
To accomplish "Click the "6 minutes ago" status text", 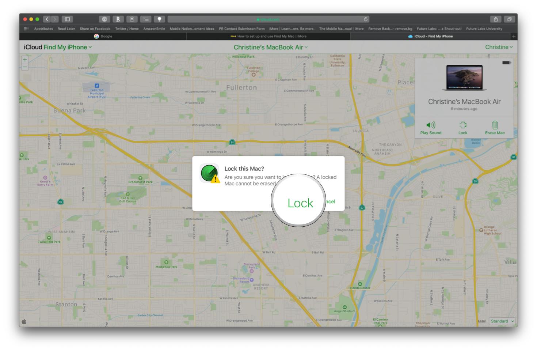I will (x=464, y=109).
